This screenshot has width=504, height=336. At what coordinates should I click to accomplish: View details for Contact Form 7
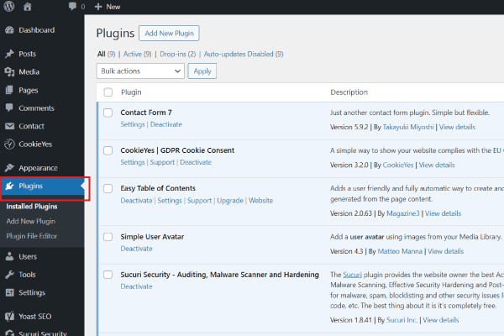coord(457,127)
